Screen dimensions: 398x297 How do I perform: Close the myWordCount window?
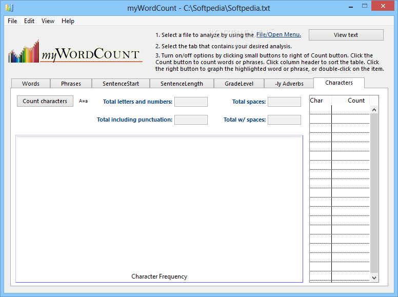[x=383, y=6]
